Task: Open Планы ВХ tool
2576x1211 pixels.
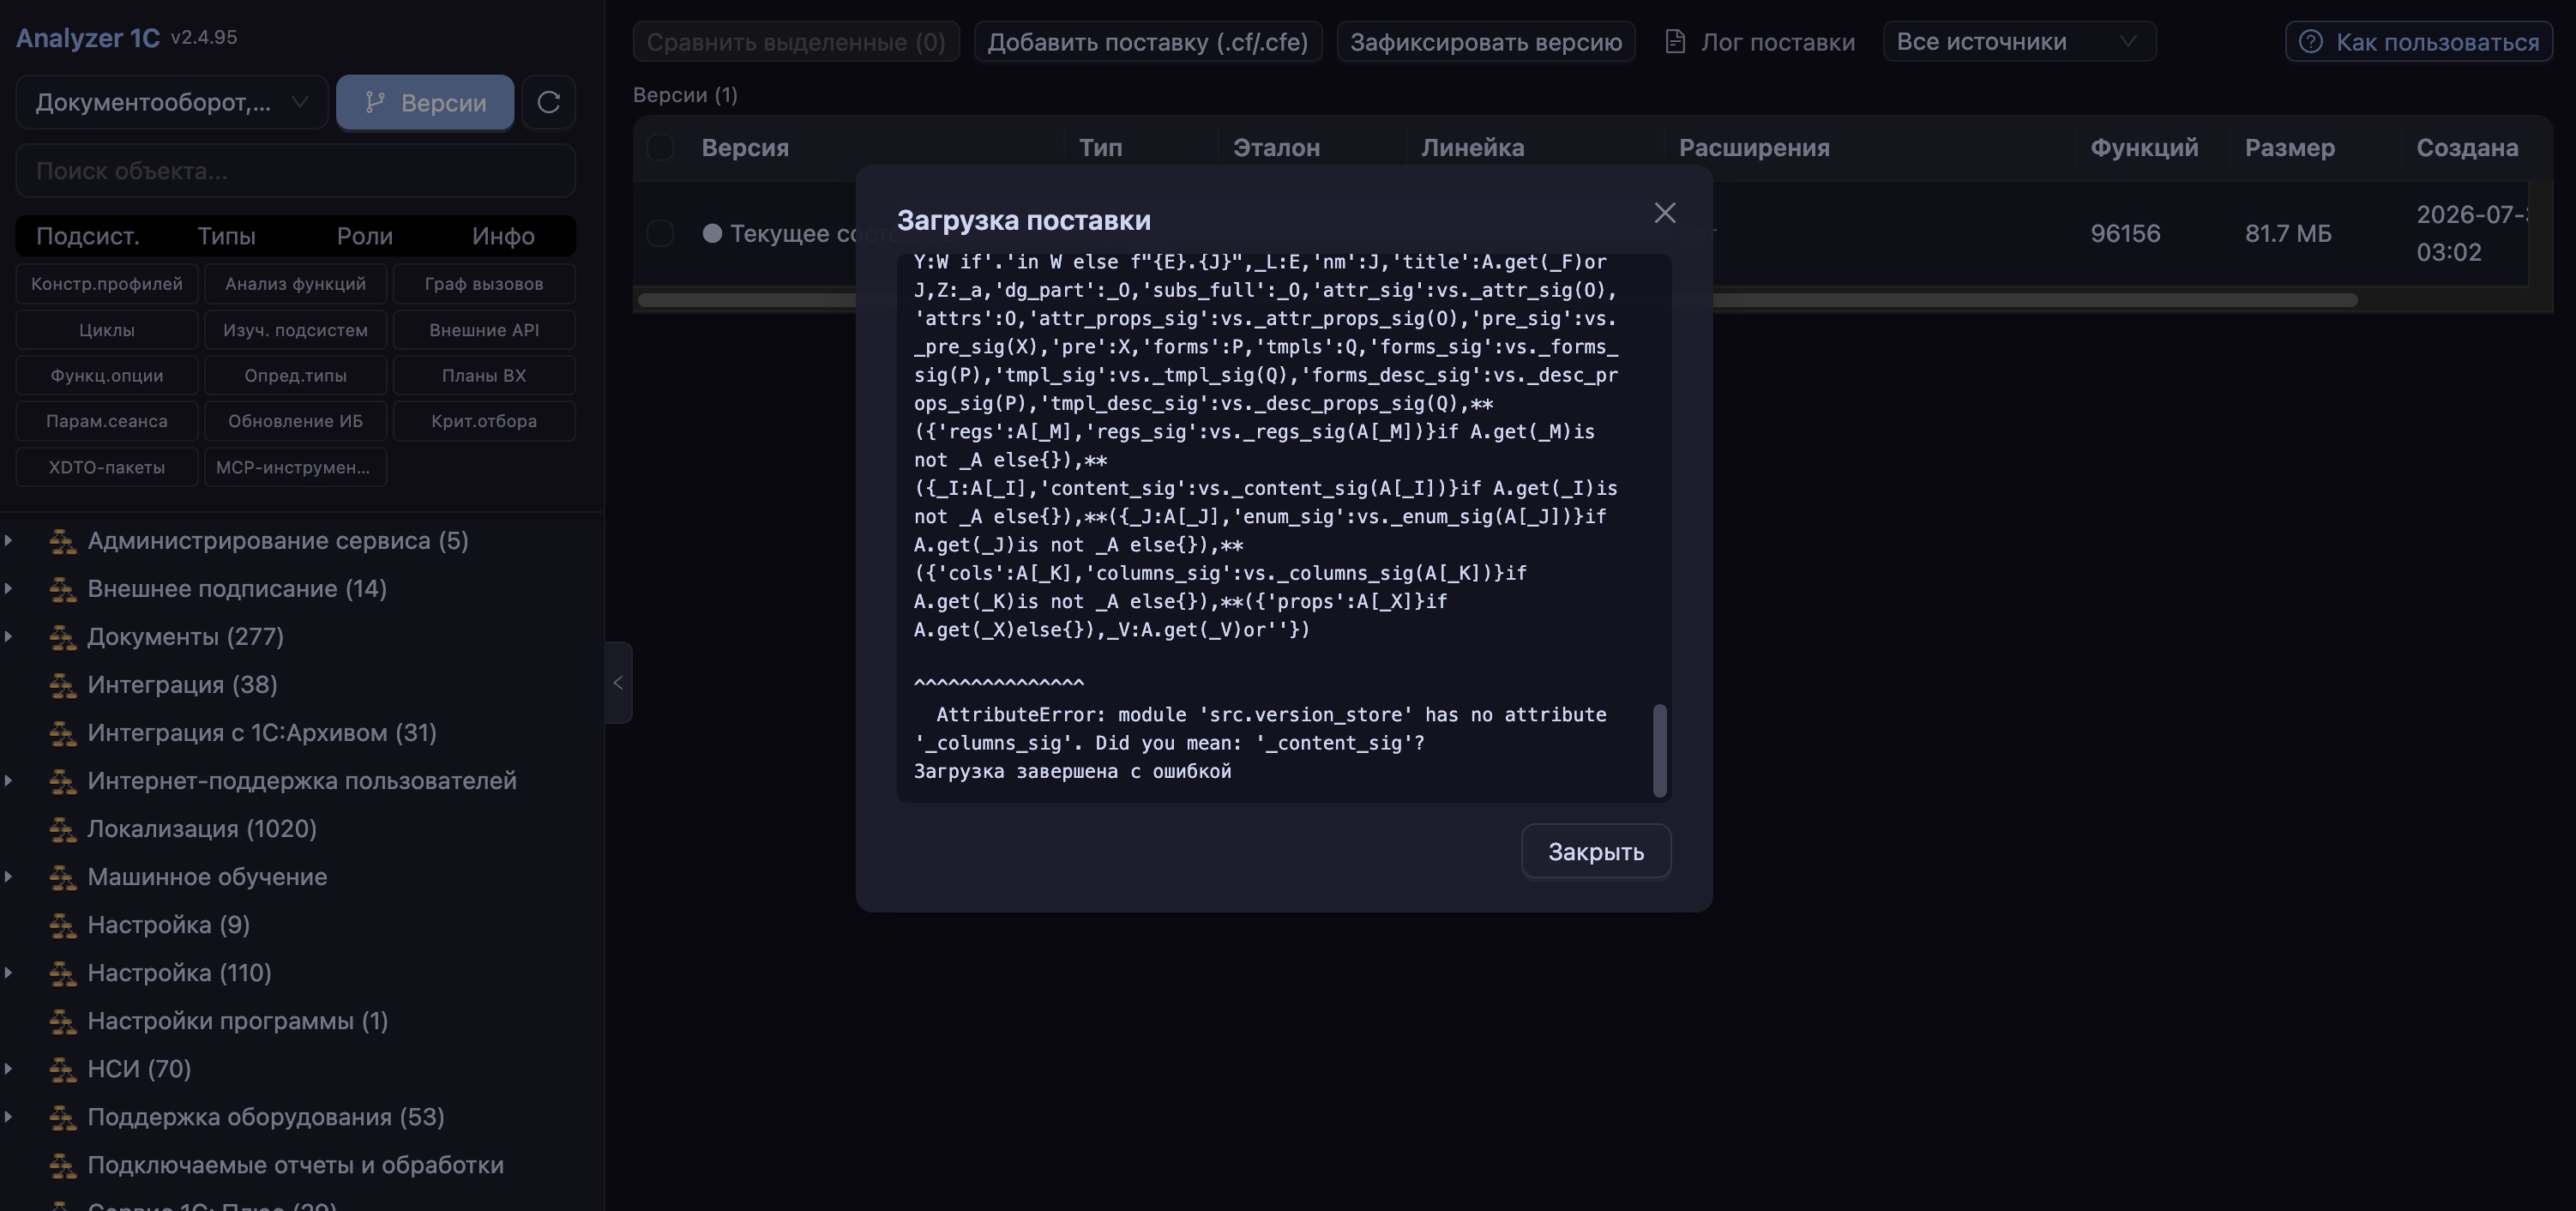Action: pyautogui.click(x=484, y=376)
